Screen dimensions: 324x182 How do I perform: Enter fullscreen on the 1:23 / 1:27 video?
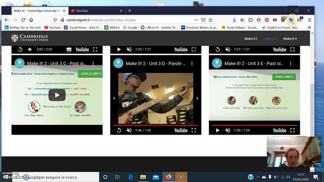coord(193,50)
